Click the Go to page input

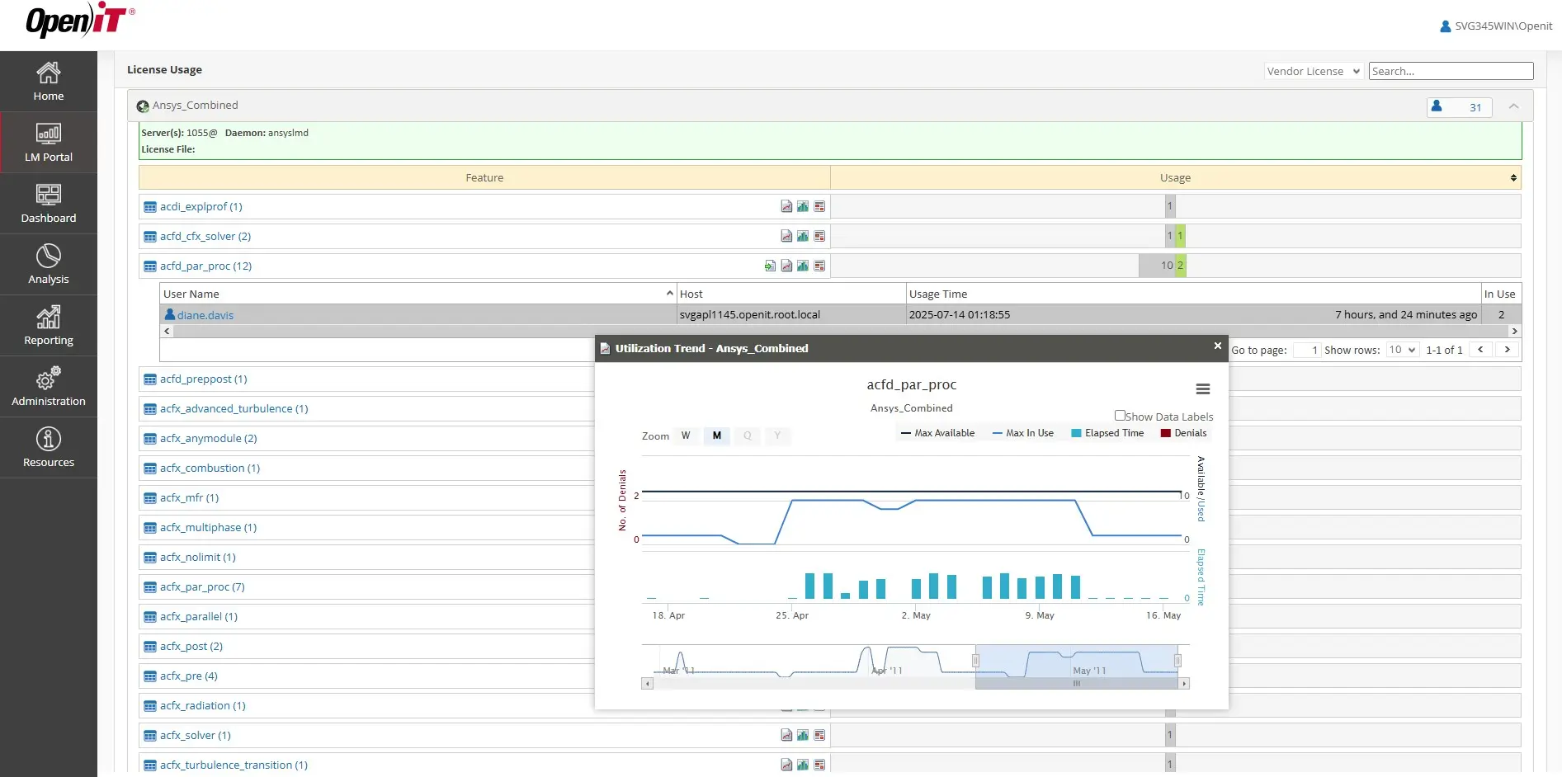[1306, 350]
